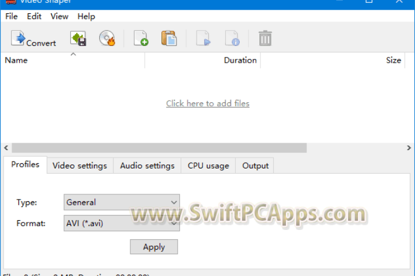This screenshot has width=415, height=276.
Task: Open the Audio settings tab
Action: [147, 166]
